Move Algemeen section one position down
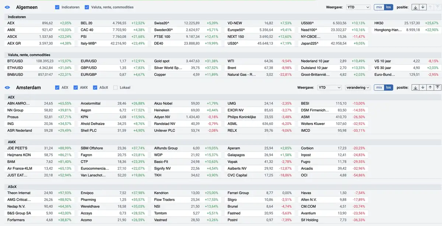Viewport: 442px width, 226px height. pyautogui.click(x=423, y=7)
